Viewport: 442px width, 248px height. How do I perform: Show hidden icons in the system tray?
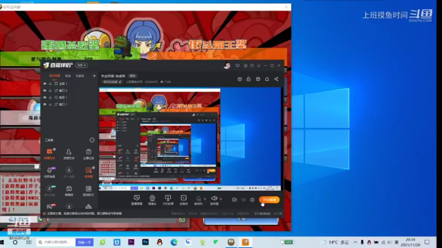click(355, 242)
